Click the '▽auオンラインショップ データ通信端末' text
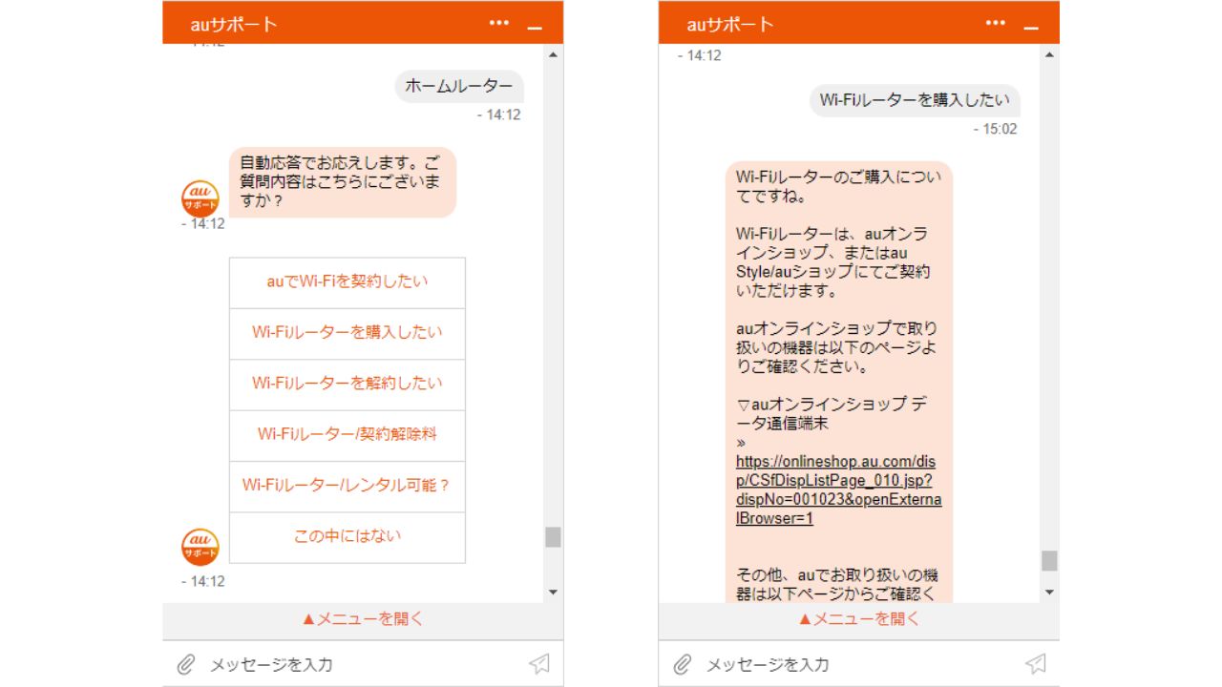The width and height of the screenshot is (1222, 687). tap(832, 413)
